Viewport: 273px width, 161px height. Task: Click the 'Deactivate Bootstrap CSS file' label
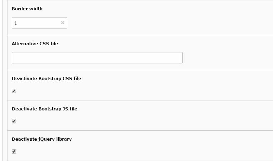(x=47, y=79)
